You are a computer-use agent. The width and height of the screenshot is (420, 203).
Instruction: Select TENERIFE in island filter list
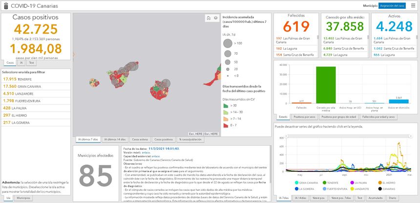(x=19, y=79)
